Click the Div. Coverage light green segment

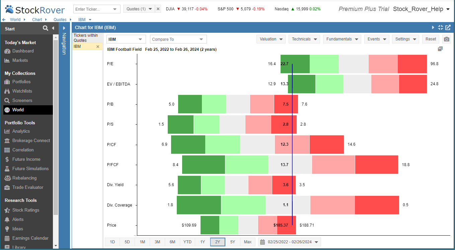pos(243,205)
